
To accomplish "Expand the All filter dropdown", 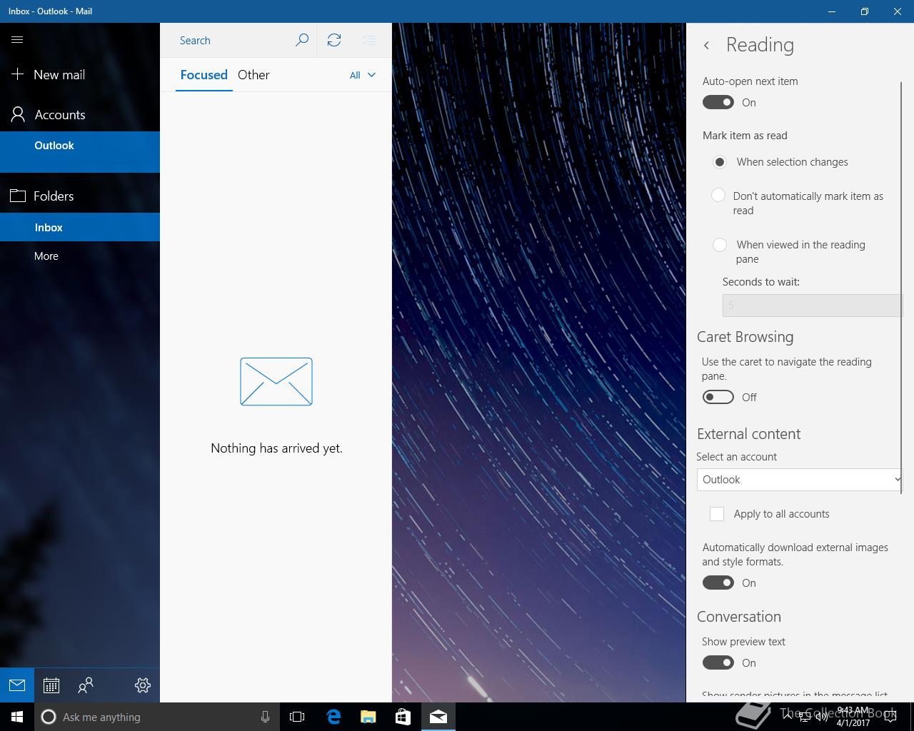I will [363, 75].
